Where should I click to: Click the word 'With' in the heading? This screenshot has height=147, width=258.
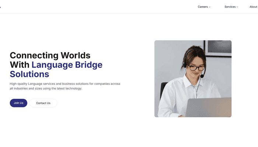19,65
